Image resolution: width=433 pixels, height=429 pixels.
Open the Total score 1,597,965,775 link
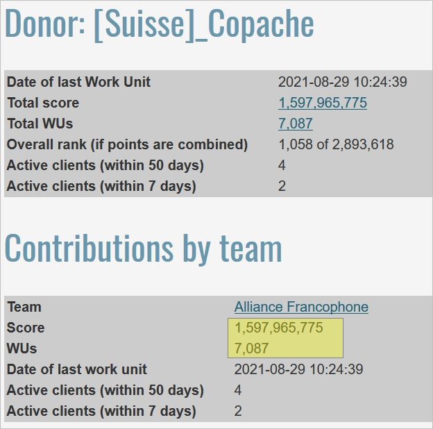coord(323,103)
